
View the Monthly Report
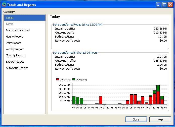tap(15, 55)
